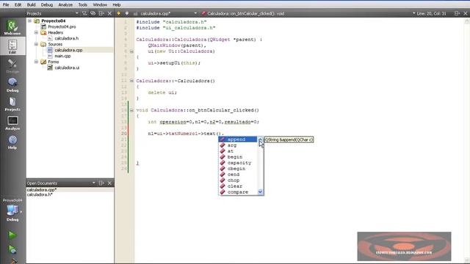Image resolution: width=470 pixels, height=264 pixels.
Task: Open the Window menu
Action: [x=100, y=5]
